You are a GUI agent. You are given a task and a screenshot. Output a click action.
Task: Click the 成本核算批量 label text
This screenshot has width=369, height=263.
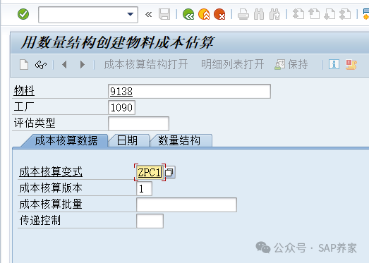[x=51, y=204]
